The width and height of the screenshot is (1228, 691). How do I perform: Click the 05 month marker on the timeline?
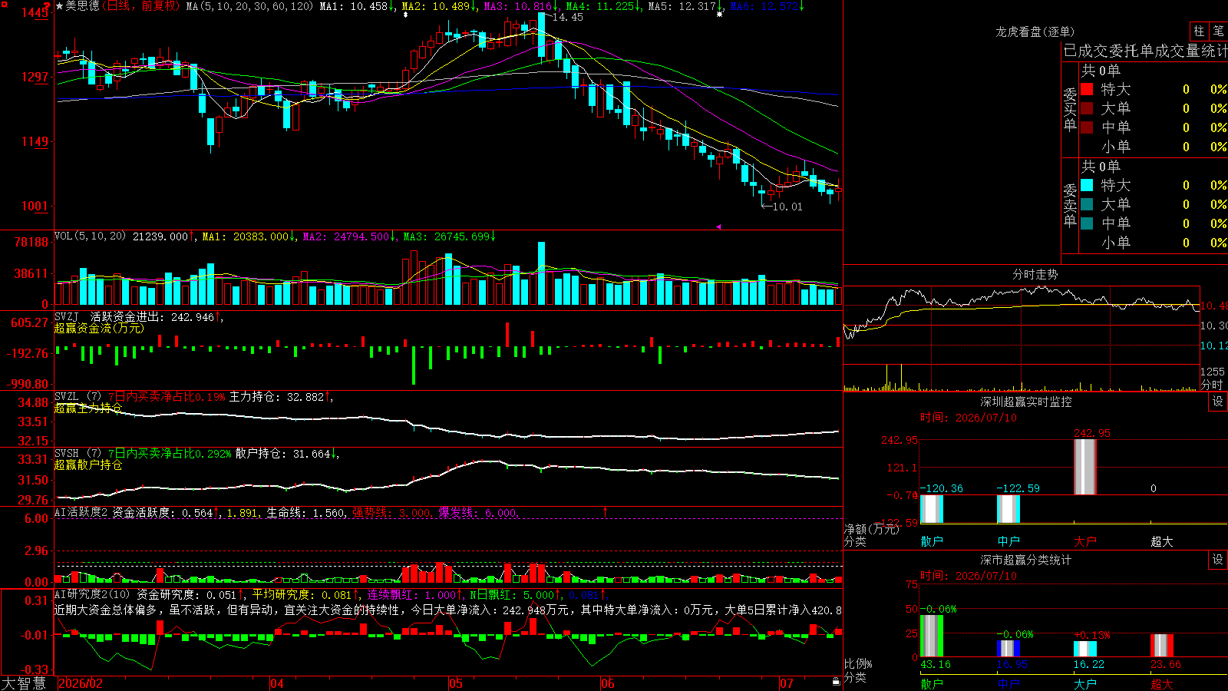click(x=456, y=683)
